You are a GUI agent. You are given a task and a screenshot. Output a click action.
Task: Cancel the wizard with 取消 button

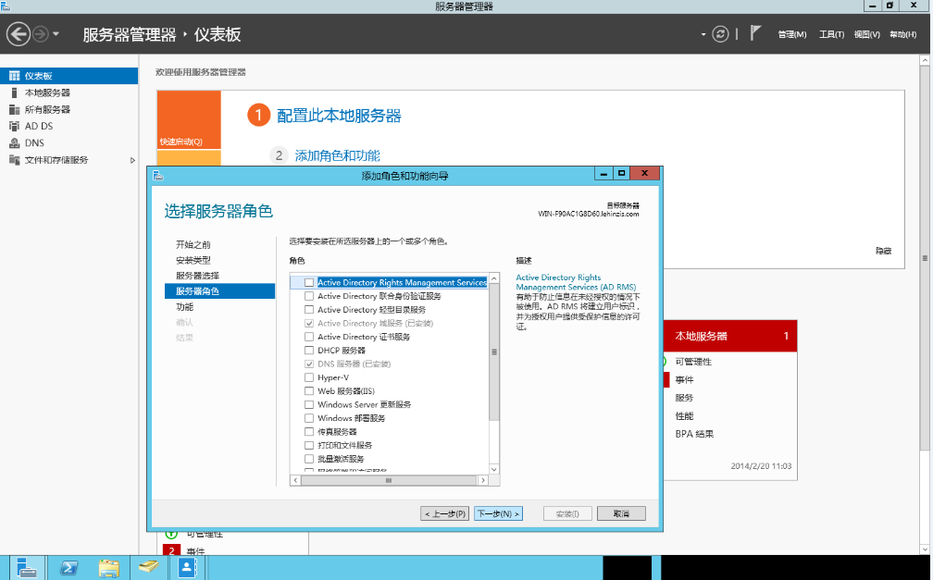pos(621,513)
